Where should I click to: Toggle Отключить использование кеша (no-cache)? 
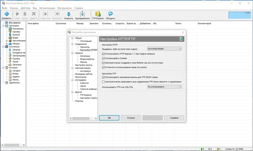click(103, 67)
